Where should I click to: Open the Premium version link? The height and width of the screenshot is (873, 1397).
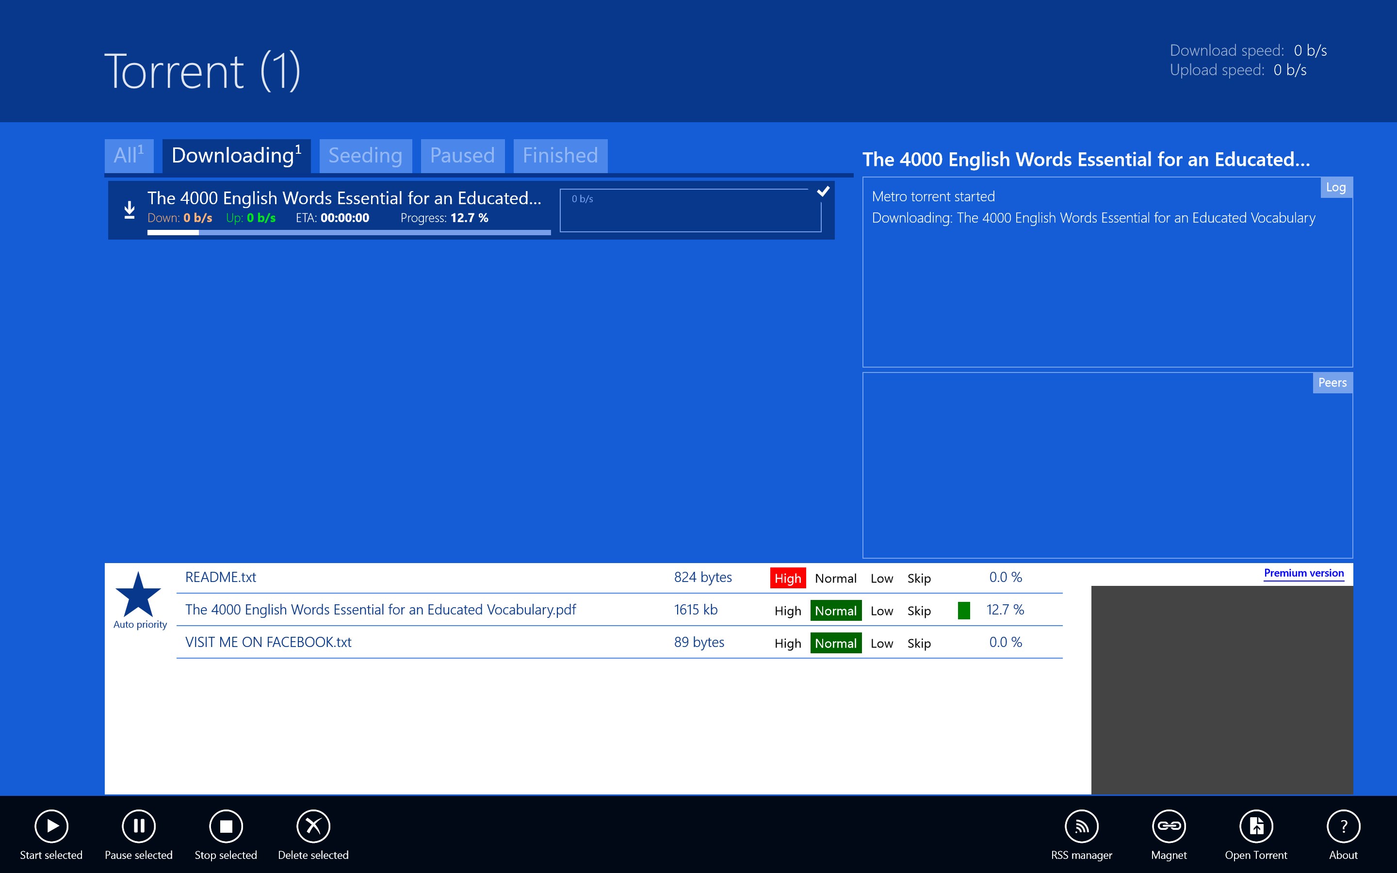click(1303, 573)
